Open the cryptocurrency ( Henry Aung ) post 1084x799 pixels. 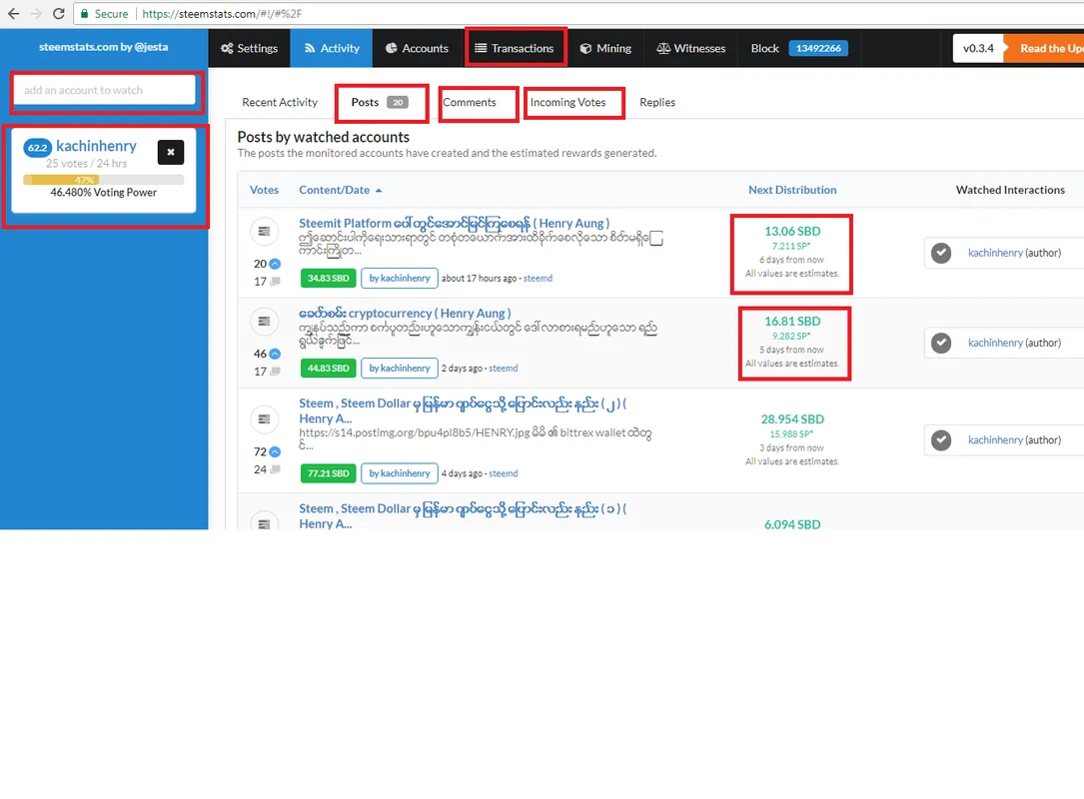pyautogui.click(x=405, y=313)
